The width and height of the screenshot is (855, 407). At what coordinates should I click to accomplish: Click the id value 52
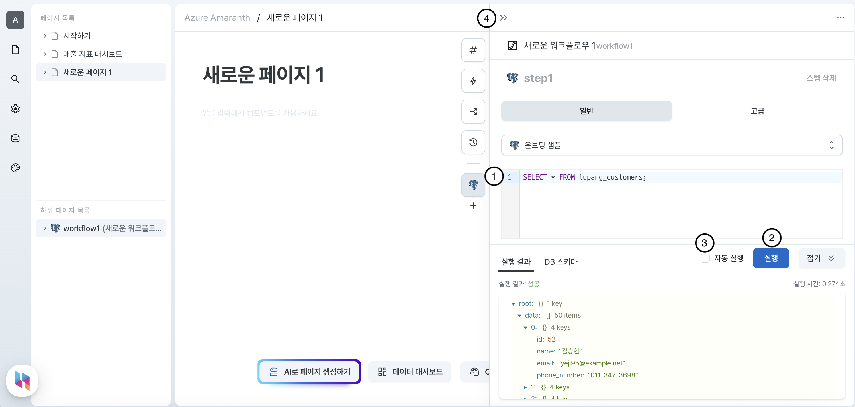pos(551,339)
